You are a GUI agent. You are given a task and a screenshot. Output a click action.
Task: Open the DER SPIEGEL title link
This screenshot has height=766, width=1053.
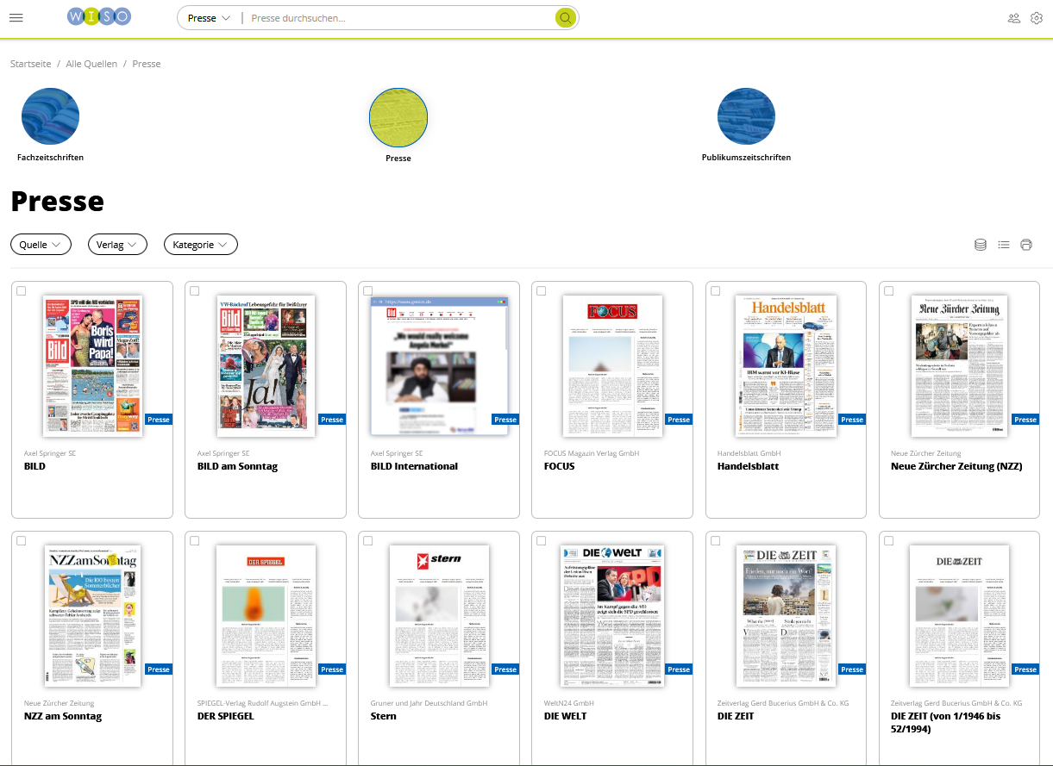(226, 716)
